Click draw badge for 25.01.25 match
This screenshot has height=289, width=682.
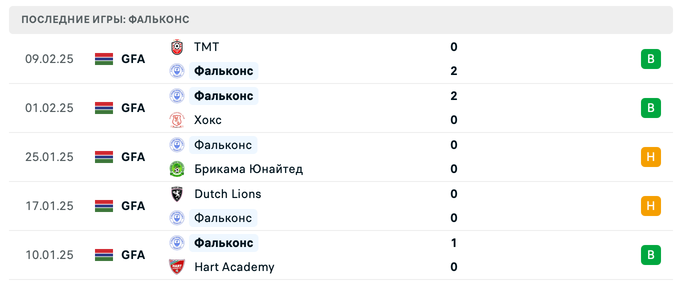[x=650, y=157]
